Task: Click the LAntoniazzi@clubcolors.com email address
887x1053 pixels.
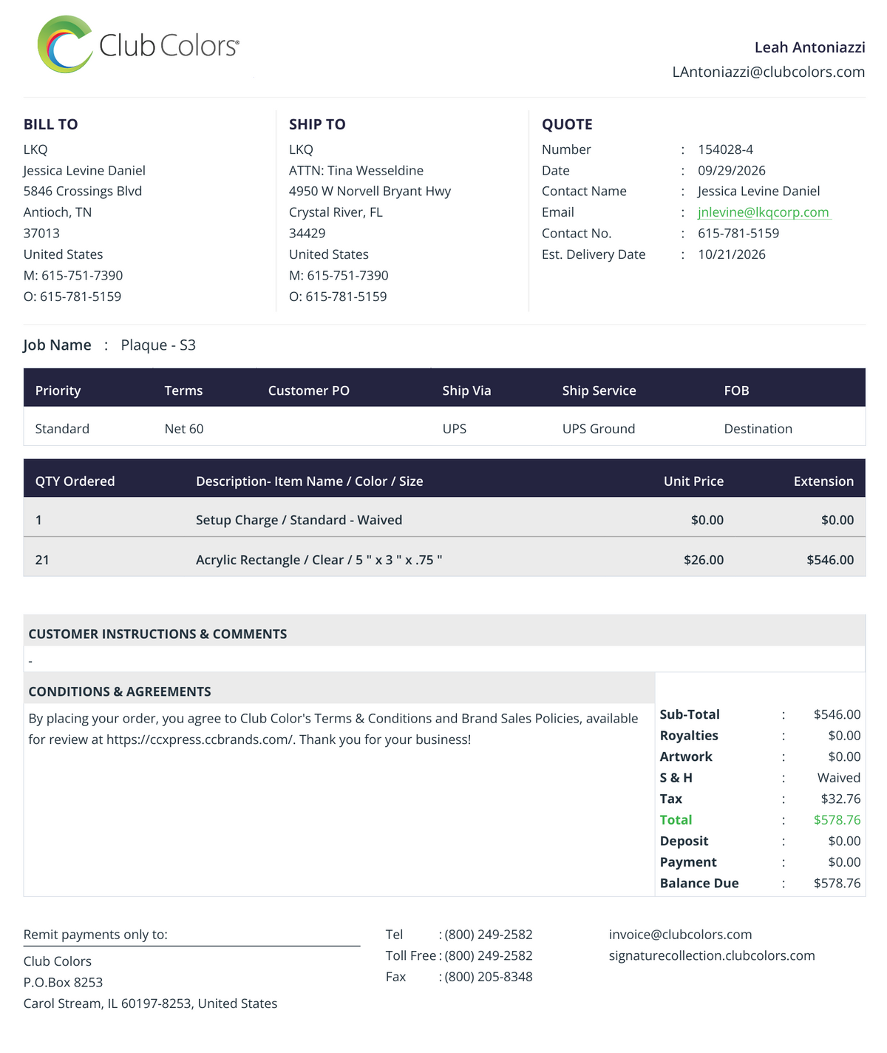Action: (769, 72)
